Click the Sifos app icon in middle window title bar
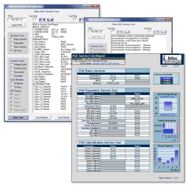 pyautogui.click(x=87, y=20)
